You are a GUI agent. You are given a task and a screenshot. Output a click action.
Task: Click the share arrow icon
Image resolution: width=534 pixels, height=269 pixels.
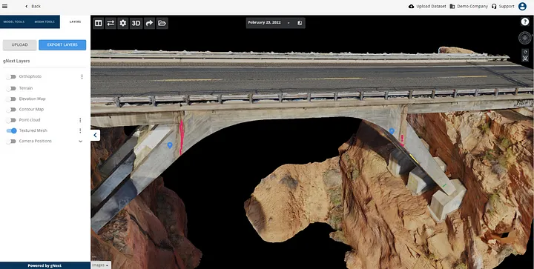(149, 23)
